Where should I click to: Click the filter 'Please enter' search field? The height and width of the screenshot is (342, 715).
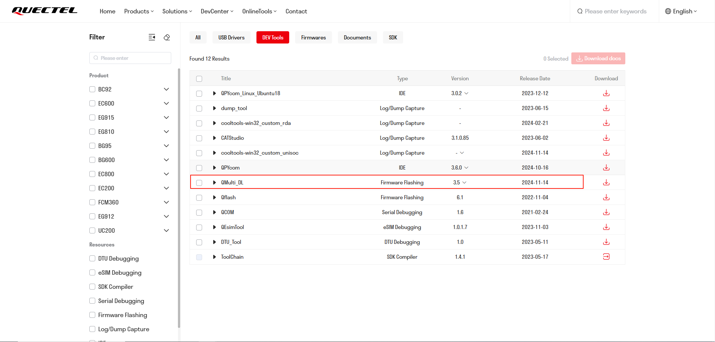pyautogui.click(x=130, y=58)
